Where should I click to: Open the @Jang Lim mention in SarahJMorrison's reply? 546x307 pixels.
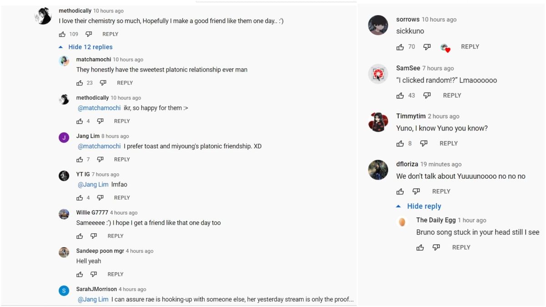[93, 299]
